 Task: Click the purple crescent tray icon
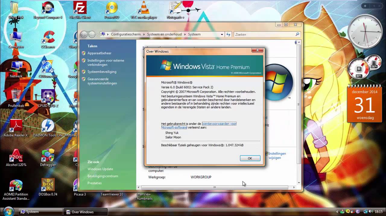coord(358,212)
